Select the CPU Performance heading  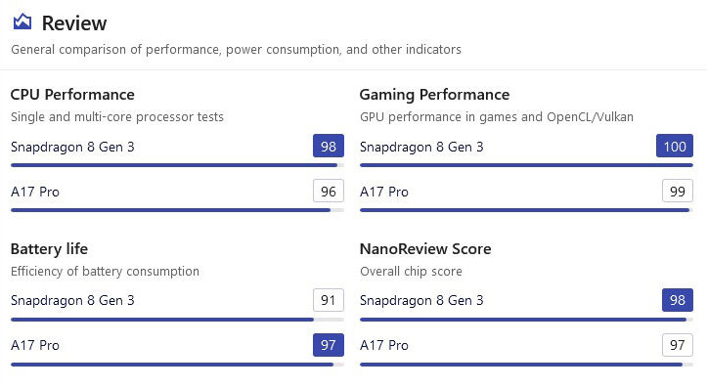[x=72, y=95]
